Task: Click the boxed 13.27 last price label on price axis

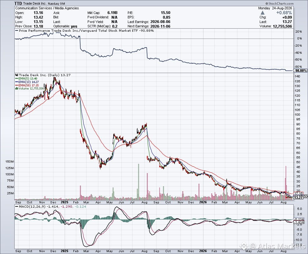Action: point(299,197)
